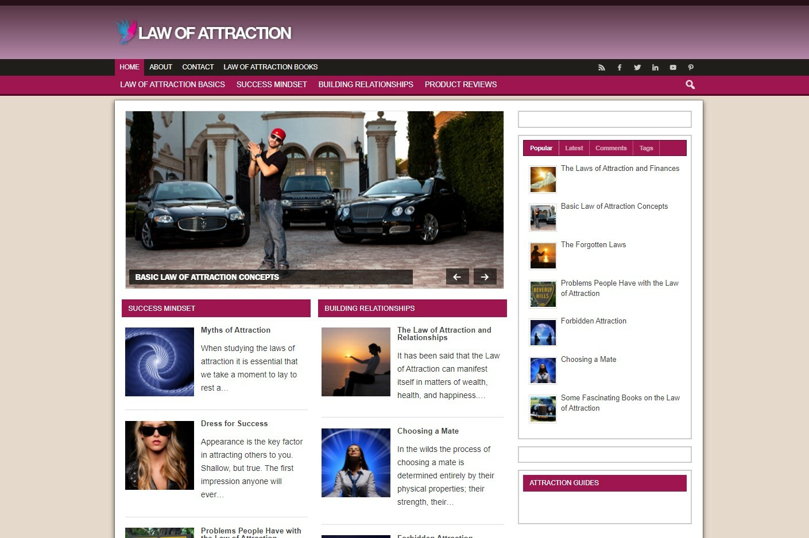Open the Contact page
The image size is (809, 538).
198,67
